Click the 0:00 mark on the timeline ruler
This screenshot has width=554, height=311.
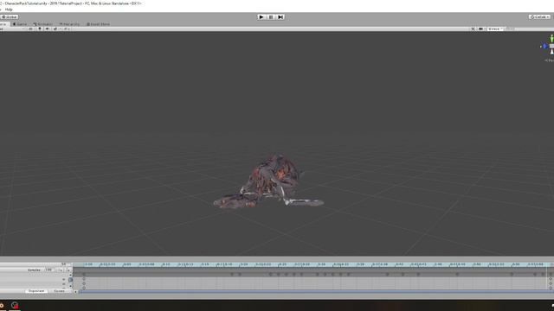coord(88,264)
